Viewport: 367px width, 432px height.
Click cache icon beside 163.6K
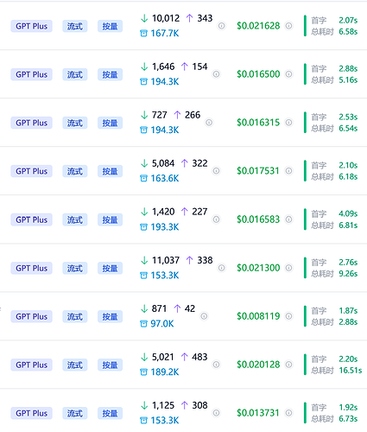pos(143,179)
